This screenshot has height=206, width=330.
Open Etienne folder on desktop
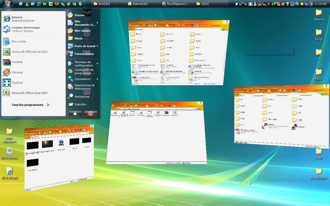coord(319,15)
